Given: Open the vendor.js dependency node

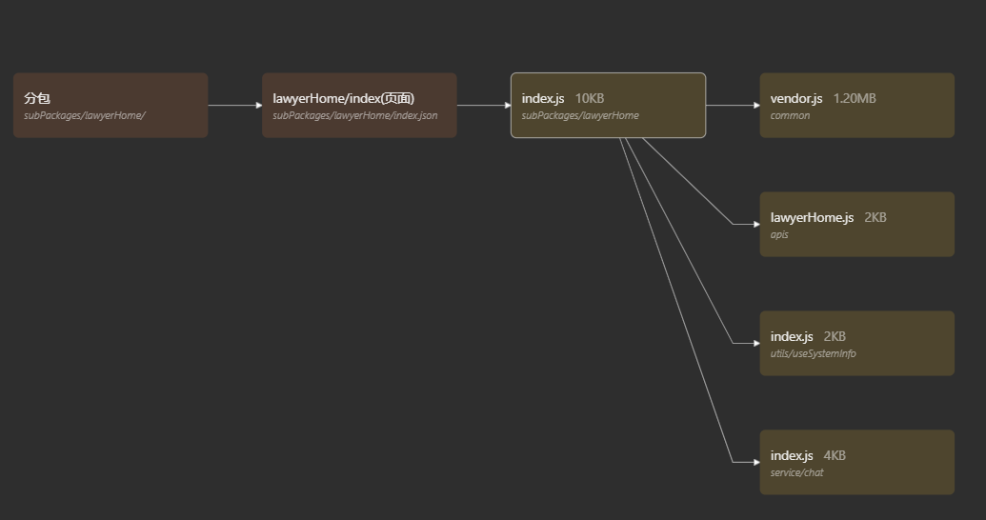Looking at the screenshot, I should 856,106.
